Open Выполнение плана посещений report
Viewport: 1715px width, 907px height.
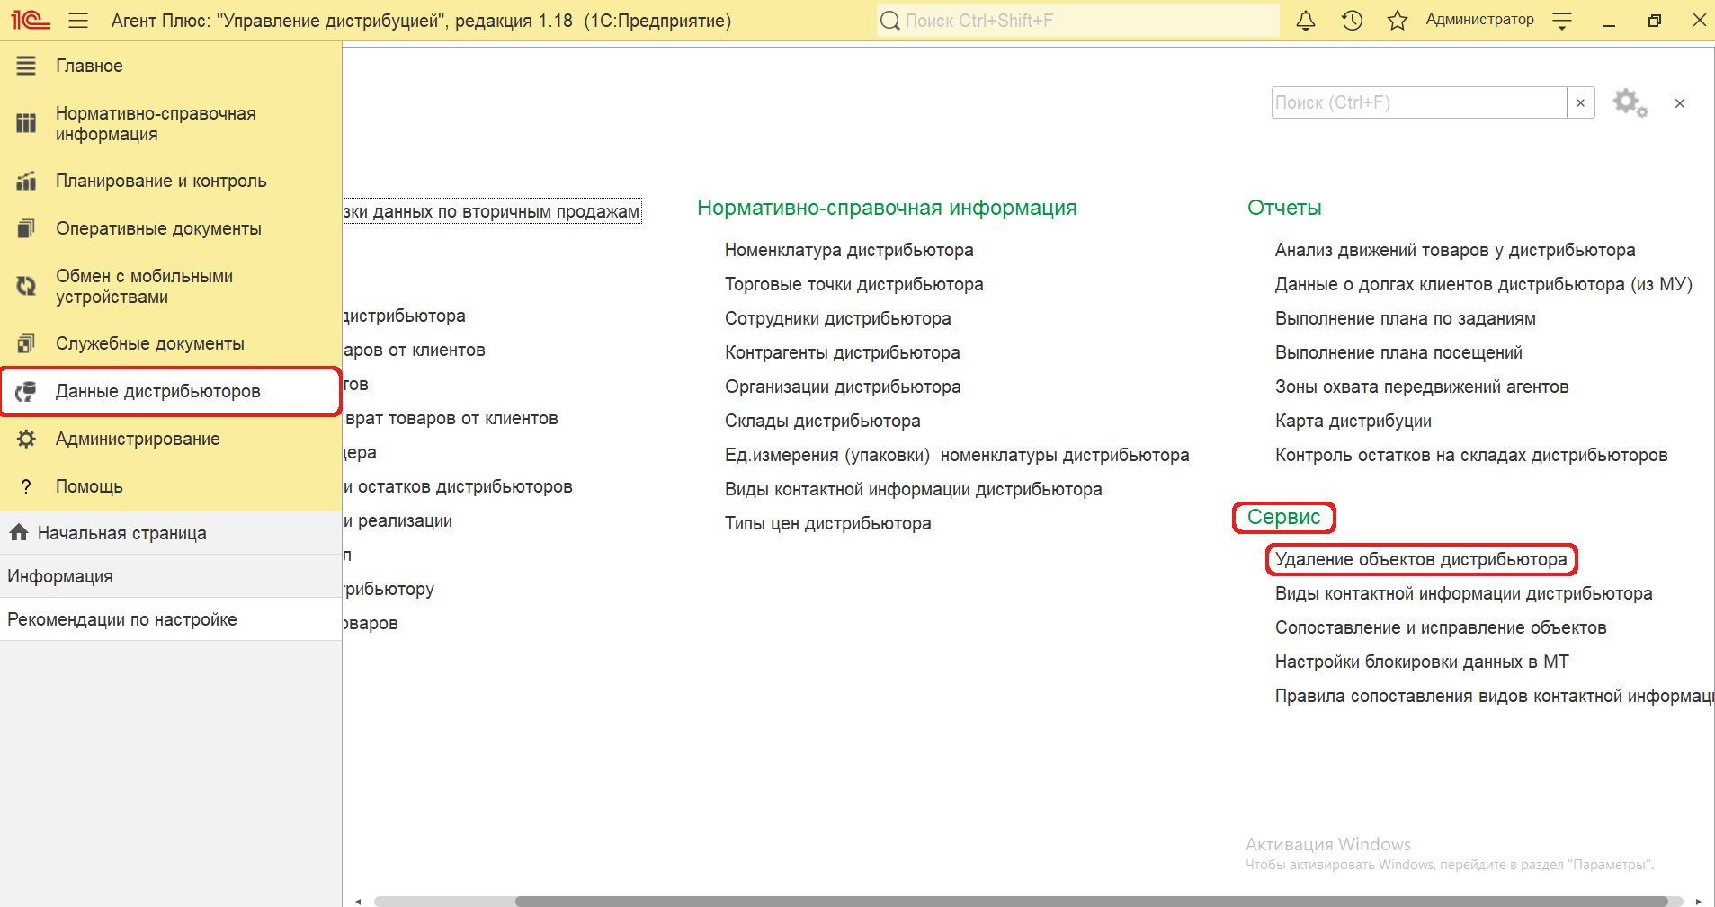pos(1398,352)
